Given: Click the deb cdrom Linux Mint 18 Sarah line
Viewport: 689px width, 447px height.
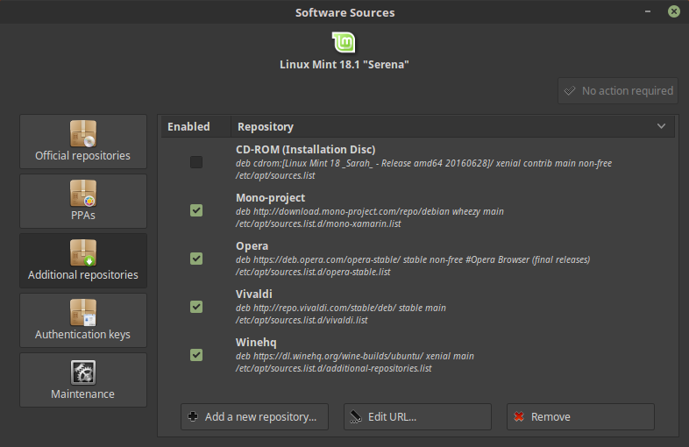Looking at the screenshot, I should click(423, 164).
